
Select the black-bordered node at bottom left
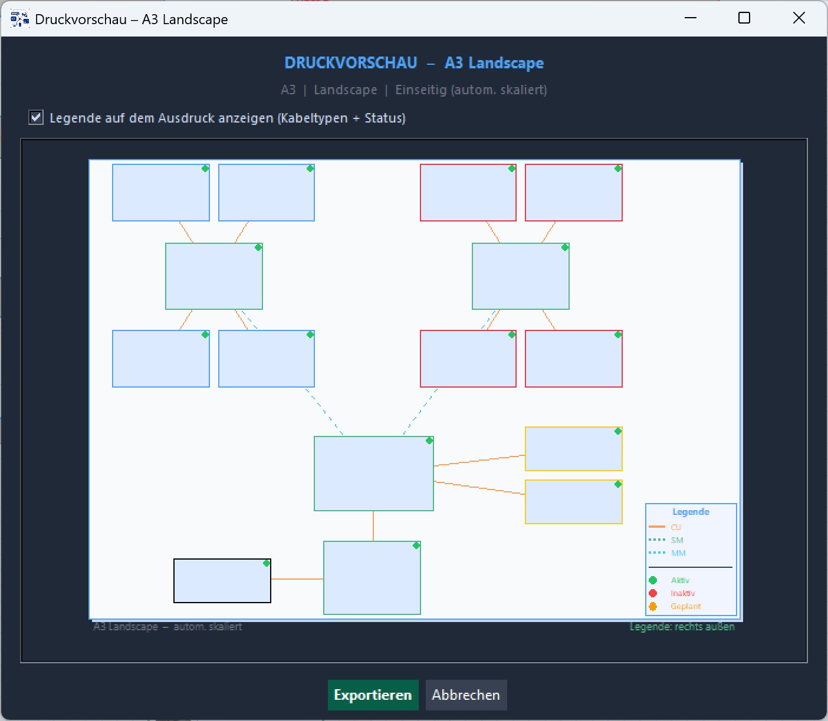point(222,581)
